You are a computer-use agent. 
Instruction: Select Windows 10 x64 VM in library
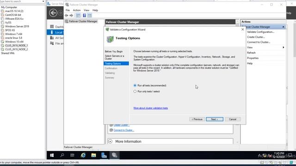tap(14, 41)
